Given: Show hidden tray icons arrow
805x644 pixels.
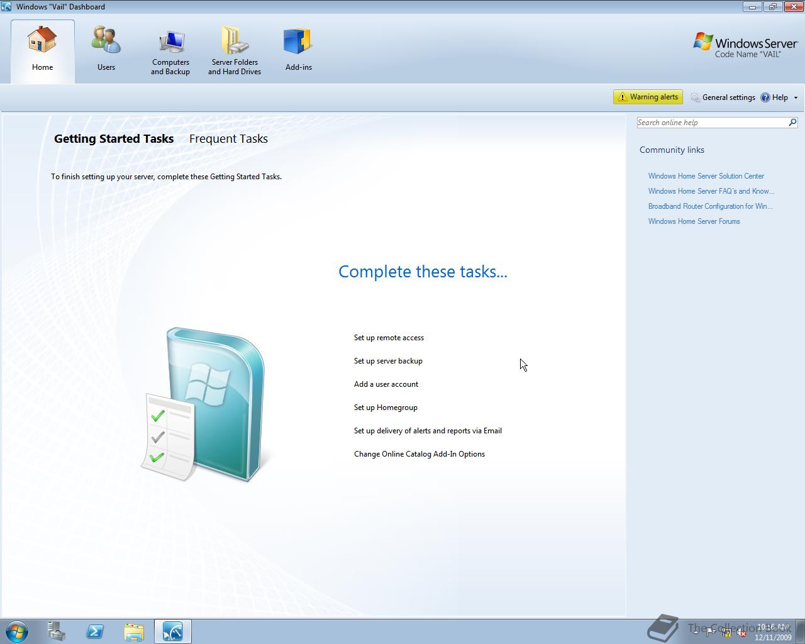Looking at the screenshot, I should tap(696, 632).
